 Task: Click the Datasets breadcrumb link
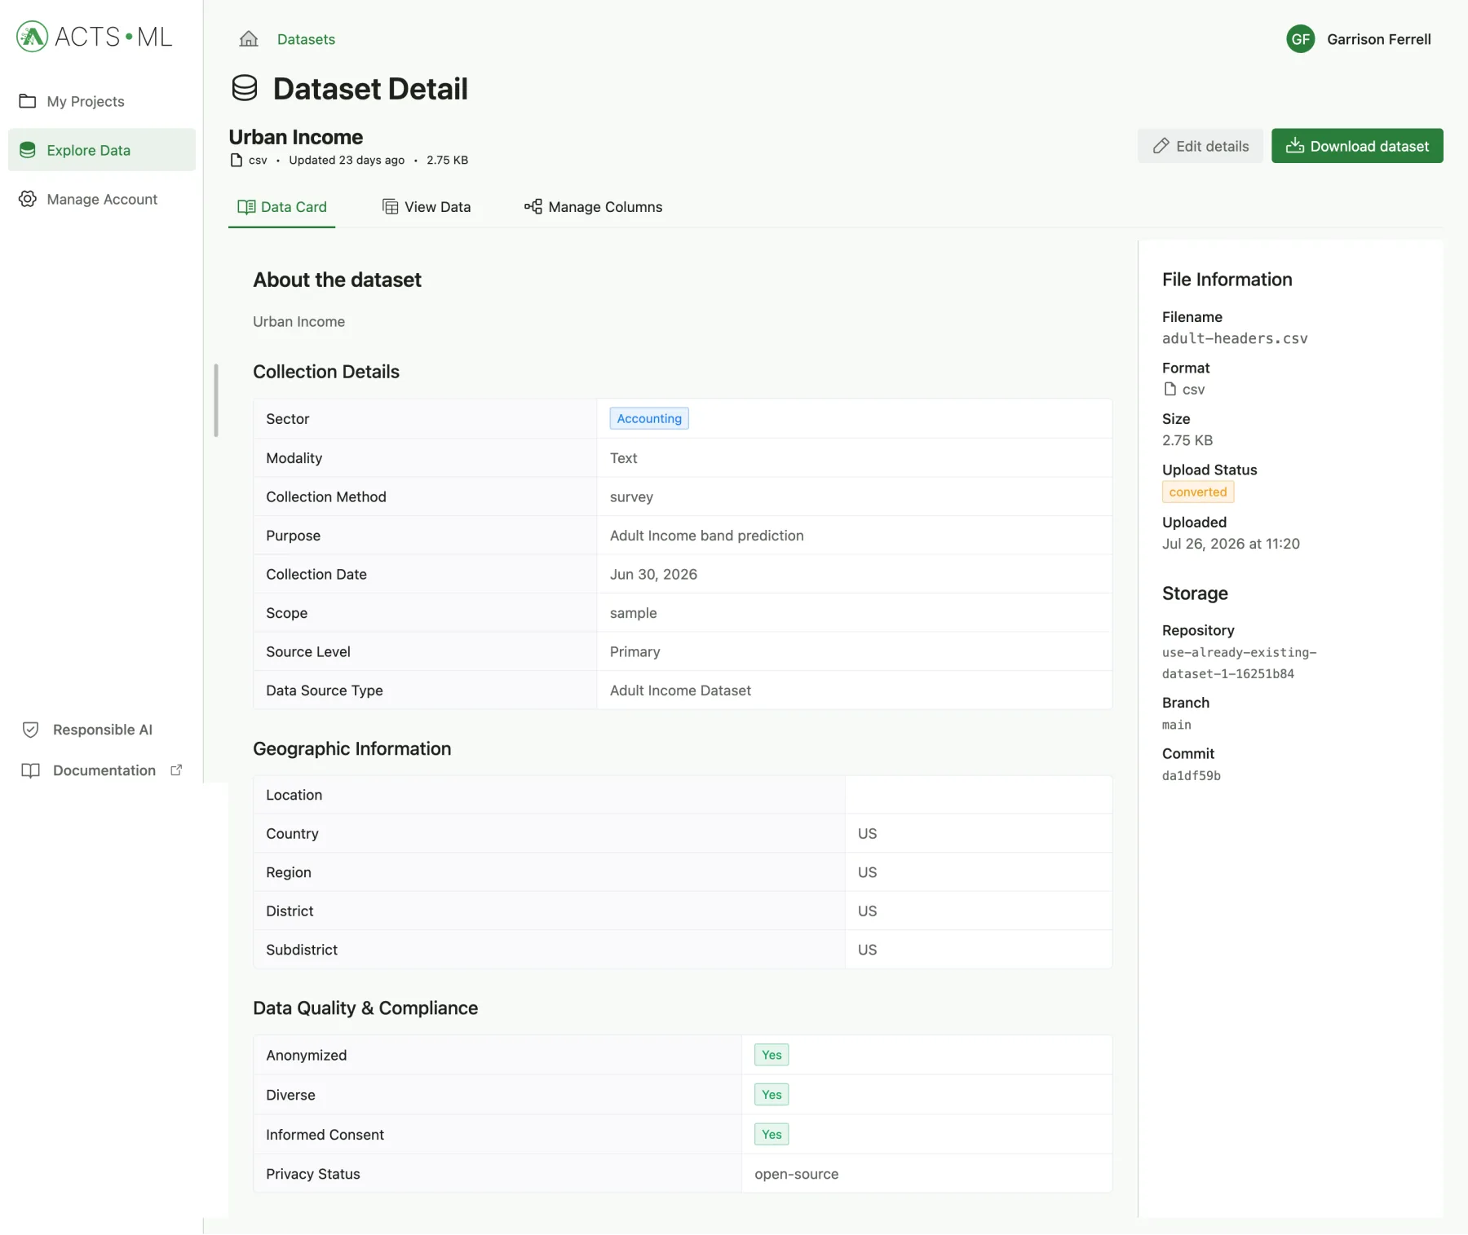pyautogui.click(x=306, y=39)
